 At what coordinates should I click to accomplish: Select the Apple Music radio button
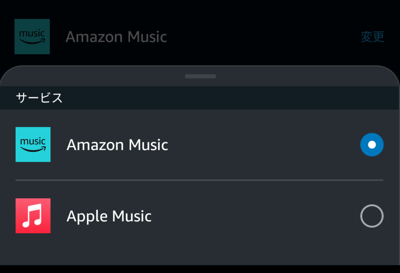tap(372, 216)
